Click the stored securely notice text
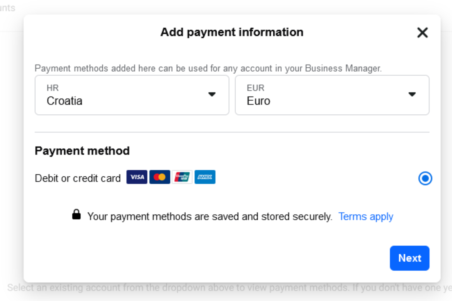The width and height of the screenshot is (452, 301). pos(210,217)
